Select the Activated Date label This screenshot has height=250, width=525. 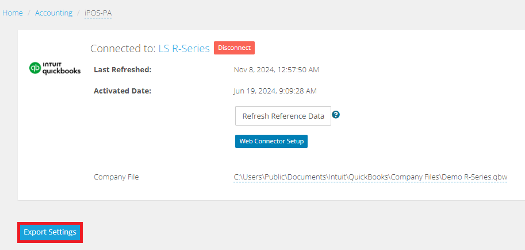[x=122, y=91]
